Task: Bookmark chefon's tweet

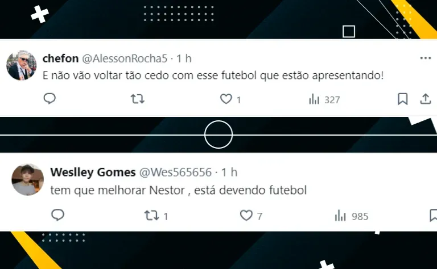Action: (402, 99)
